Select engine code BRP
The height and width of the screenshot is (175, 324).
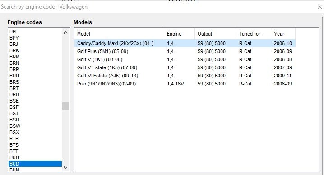pos(35,69)
